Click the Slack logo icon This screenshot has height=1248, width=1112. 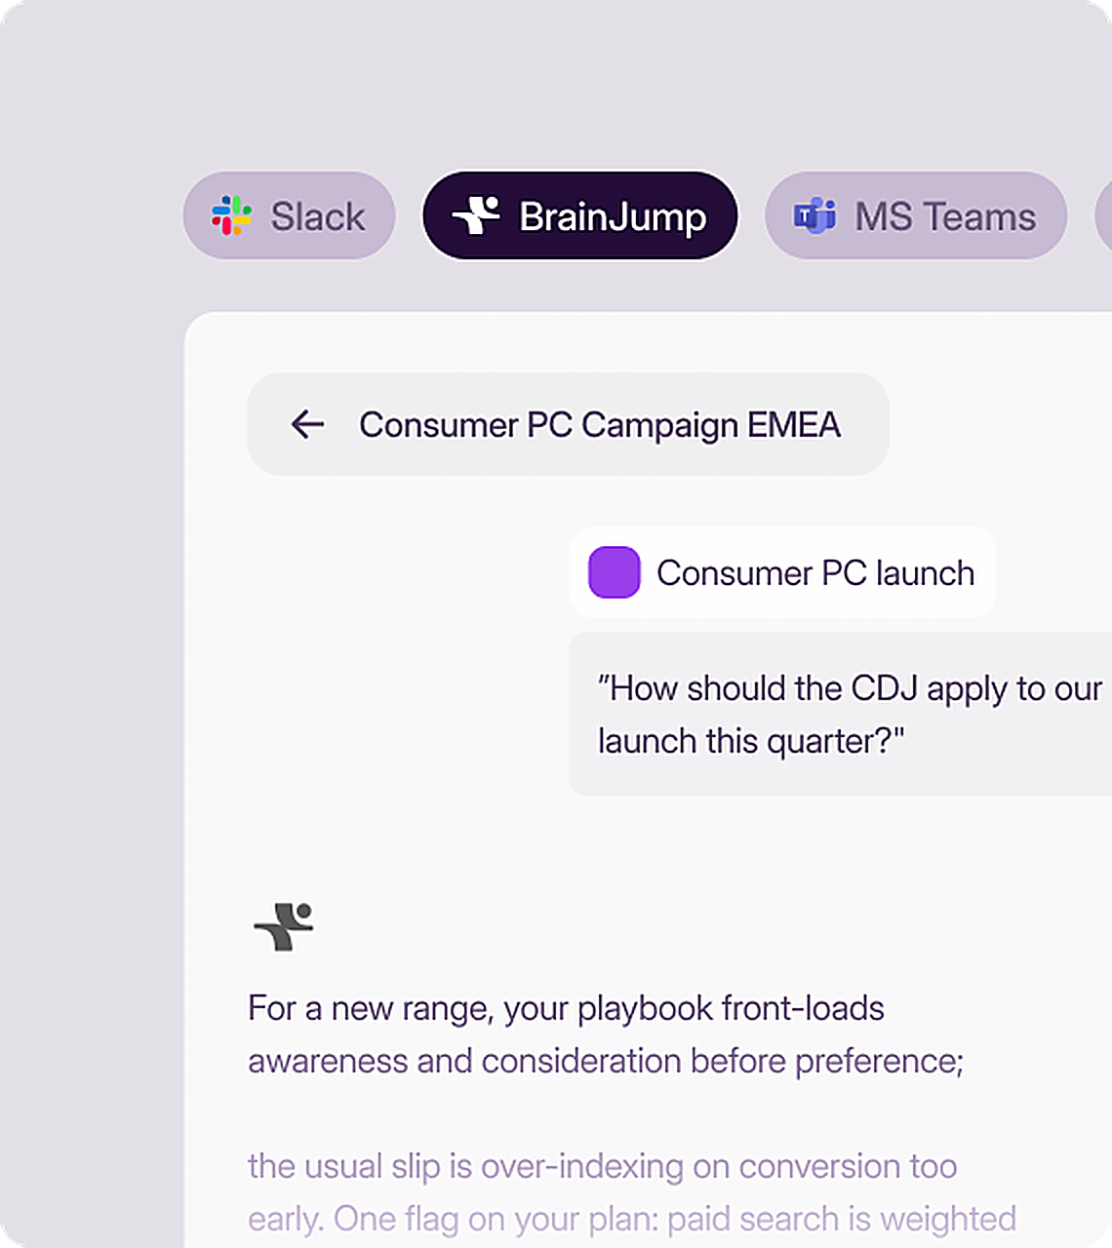[x=231, y=215]
